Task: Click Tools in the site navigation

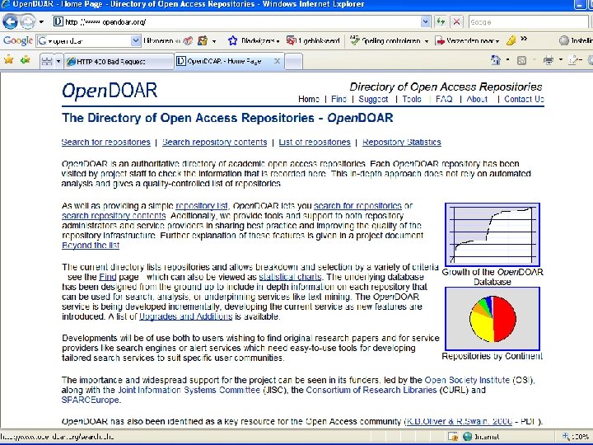Action: (x=412, y=99)
